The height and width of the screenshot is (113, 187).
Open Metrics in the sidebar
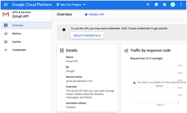coord(26,34)
